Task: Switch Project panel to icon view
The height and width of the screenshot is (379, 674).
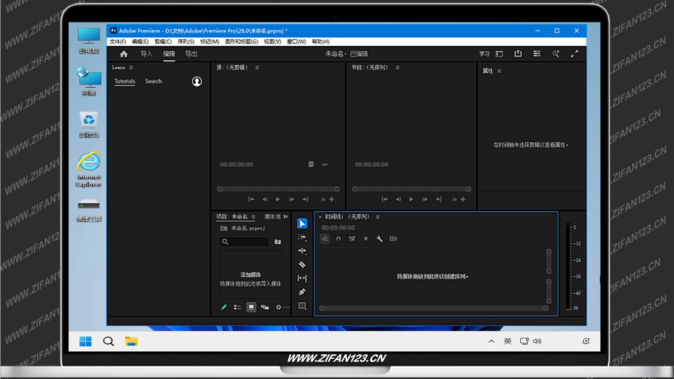Action: [x=251, y=307]
